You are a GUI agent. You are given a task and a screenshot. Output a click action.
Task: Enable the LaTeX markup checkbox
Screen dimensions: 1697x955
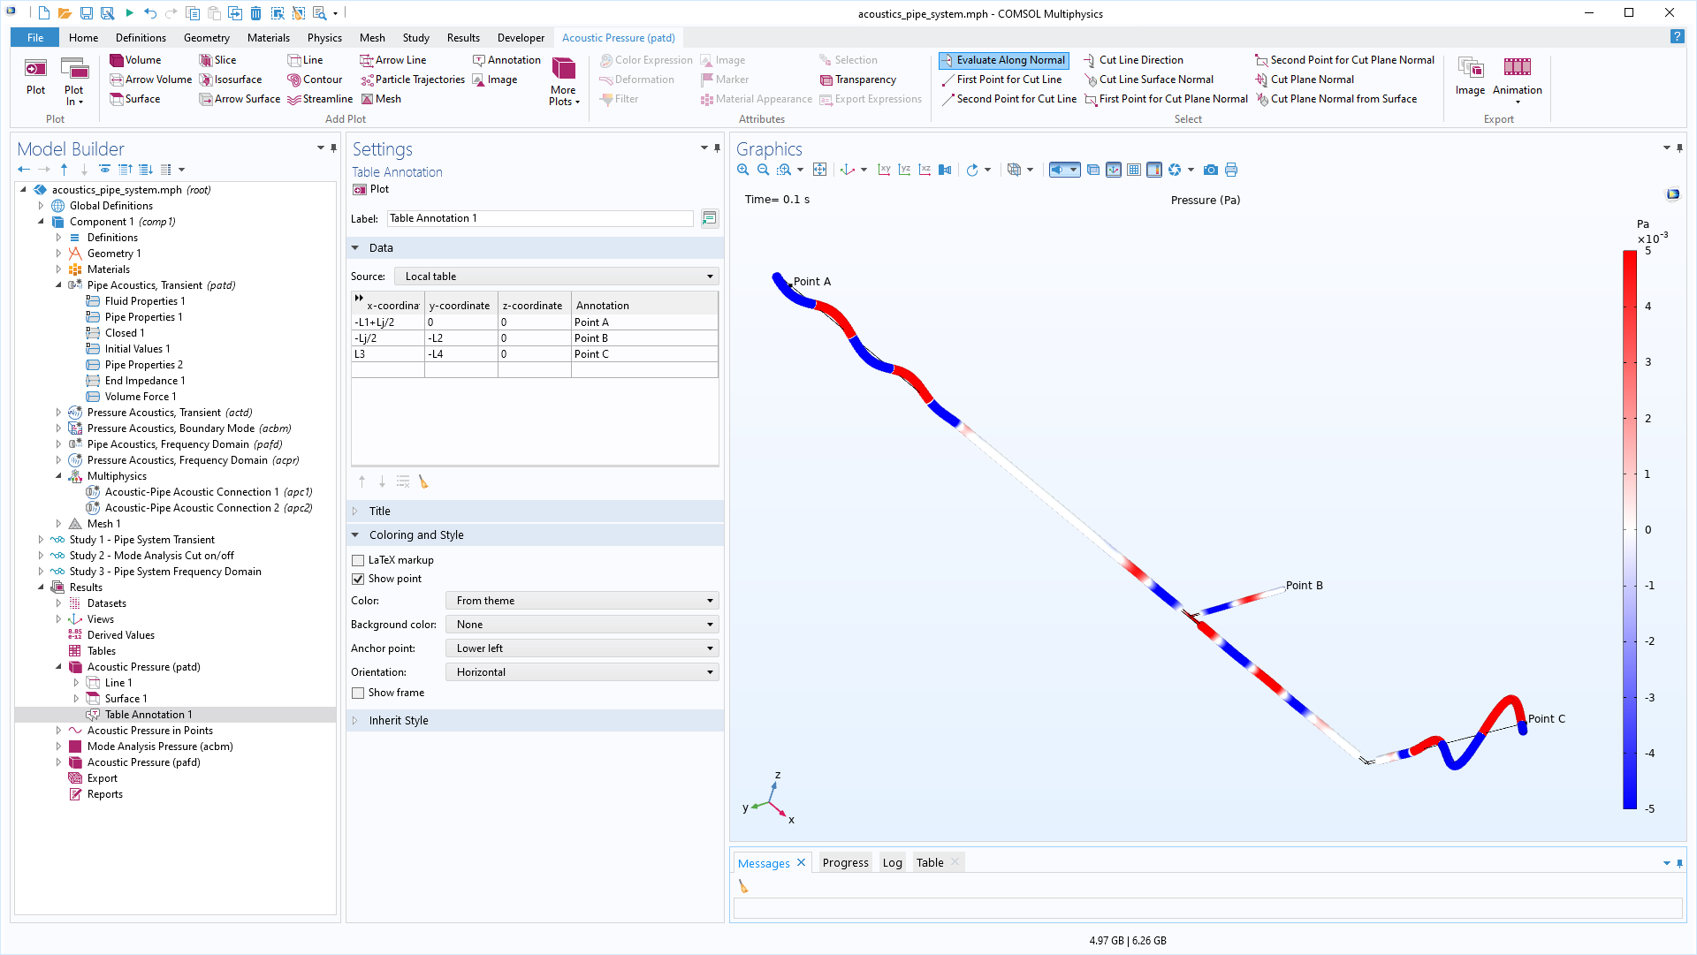pyautogui.click(x=358, y=560)
